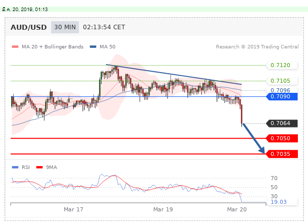Click the RSI 50 level label
Viewport: 308px width, 224px height.
(x=274, y=187)
